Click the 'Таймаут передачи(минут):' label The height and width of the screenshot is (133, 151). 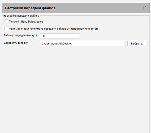[x=21, y=35]
